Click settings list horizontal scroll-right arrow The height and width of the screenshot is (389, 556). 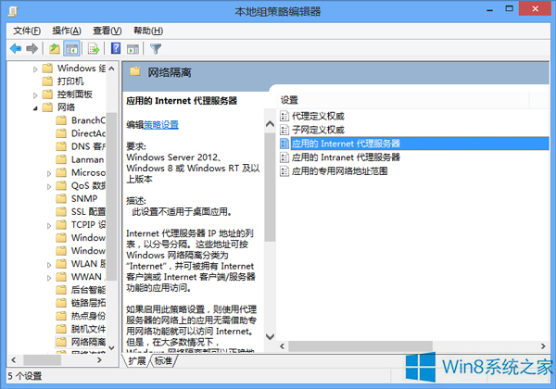pyautogui.click(x=543, y=346)
